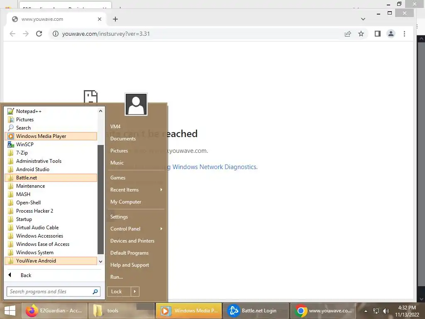Open the tools folder taskbar item
Screen dimensions: 425x319
[x=122, y=311]
